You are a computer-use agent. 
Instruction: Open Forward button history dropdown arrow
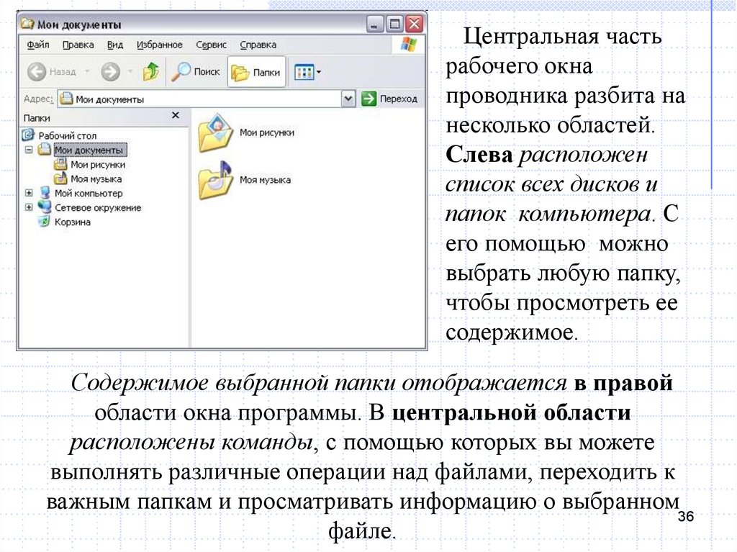tap(130, 72)
